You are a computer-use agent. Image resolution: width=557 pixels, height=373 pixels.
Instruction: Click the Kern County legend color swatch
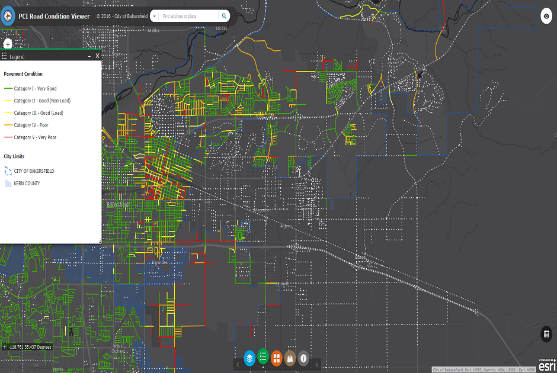[8, 184]
